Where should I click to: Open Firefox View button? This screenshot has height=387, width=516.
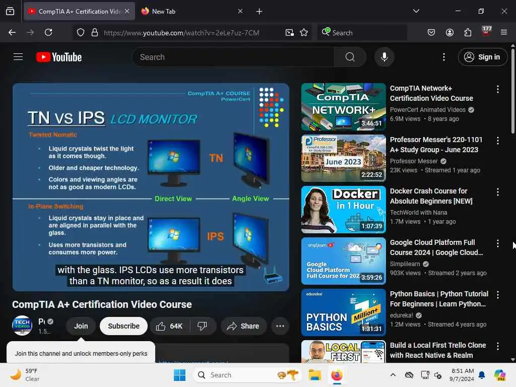pos(10,12)
